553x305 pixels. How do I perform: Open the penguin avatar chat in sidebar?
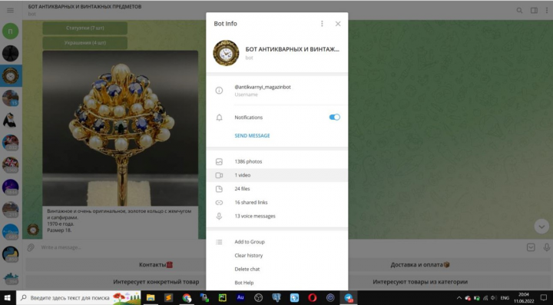pyautogui.click(x=11, y=121)
